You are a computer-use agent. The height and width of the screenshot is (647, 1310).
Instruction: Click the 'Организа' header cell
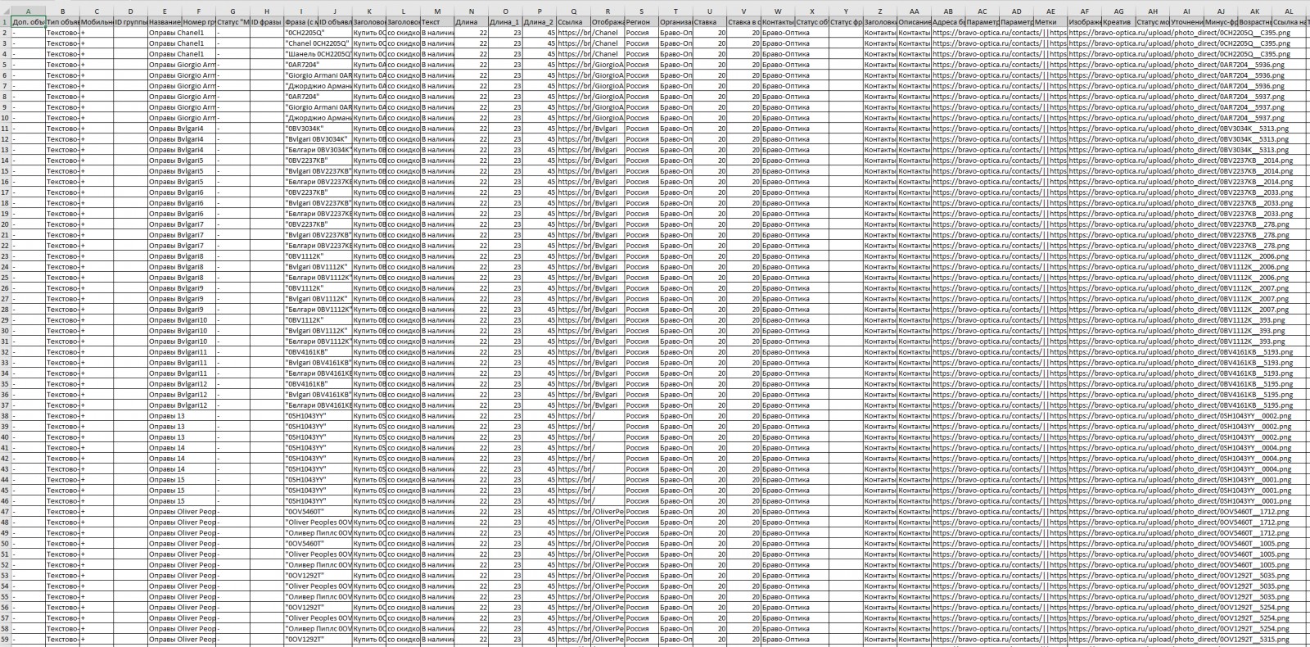(675, 22)
